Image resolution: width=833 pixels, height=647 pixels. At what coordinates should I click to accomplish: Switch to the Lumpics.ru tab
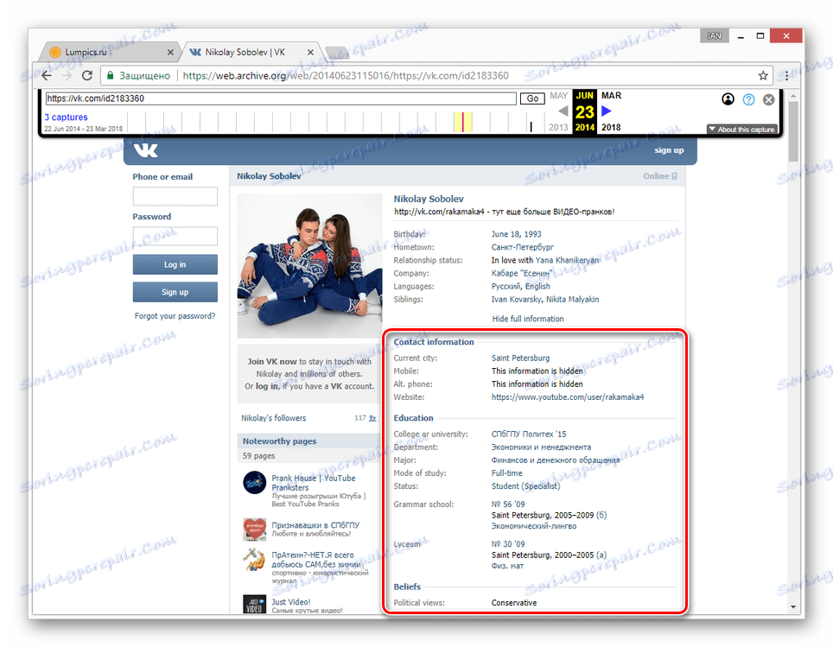pyautogui.click(x=110, y=52)
